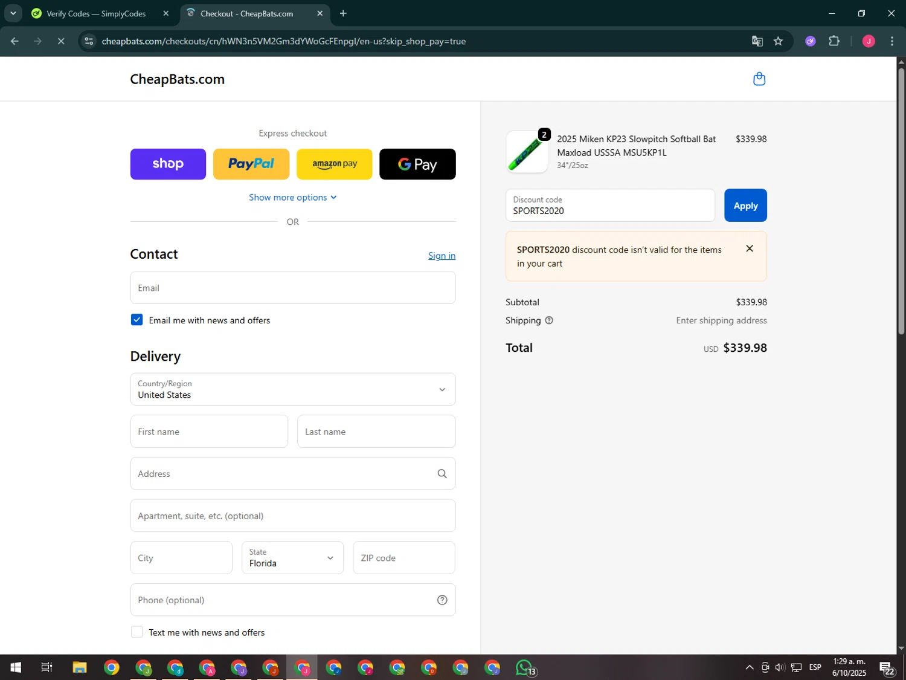The image size is (906, 680).
Task: Click the address search magnifier icon
Action: pos(442,474)
